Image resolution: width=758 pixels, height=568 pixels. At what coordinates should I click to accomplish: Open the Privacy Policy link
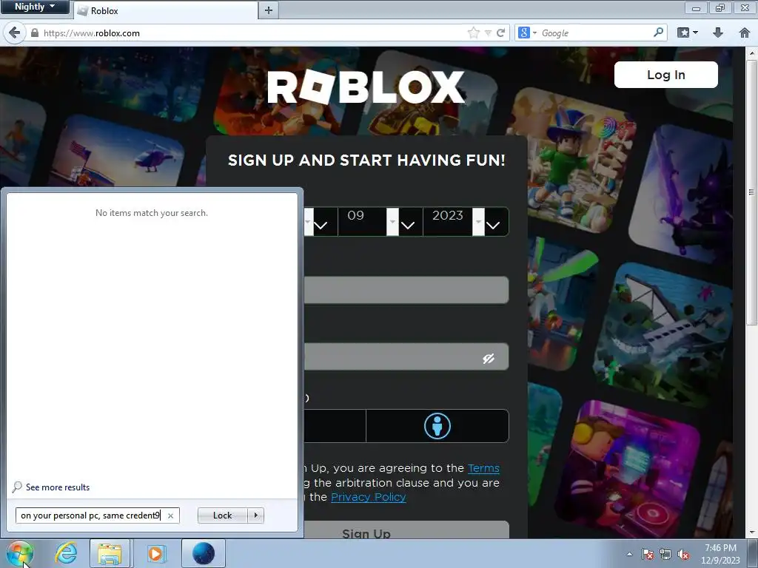tap(369, 497)
